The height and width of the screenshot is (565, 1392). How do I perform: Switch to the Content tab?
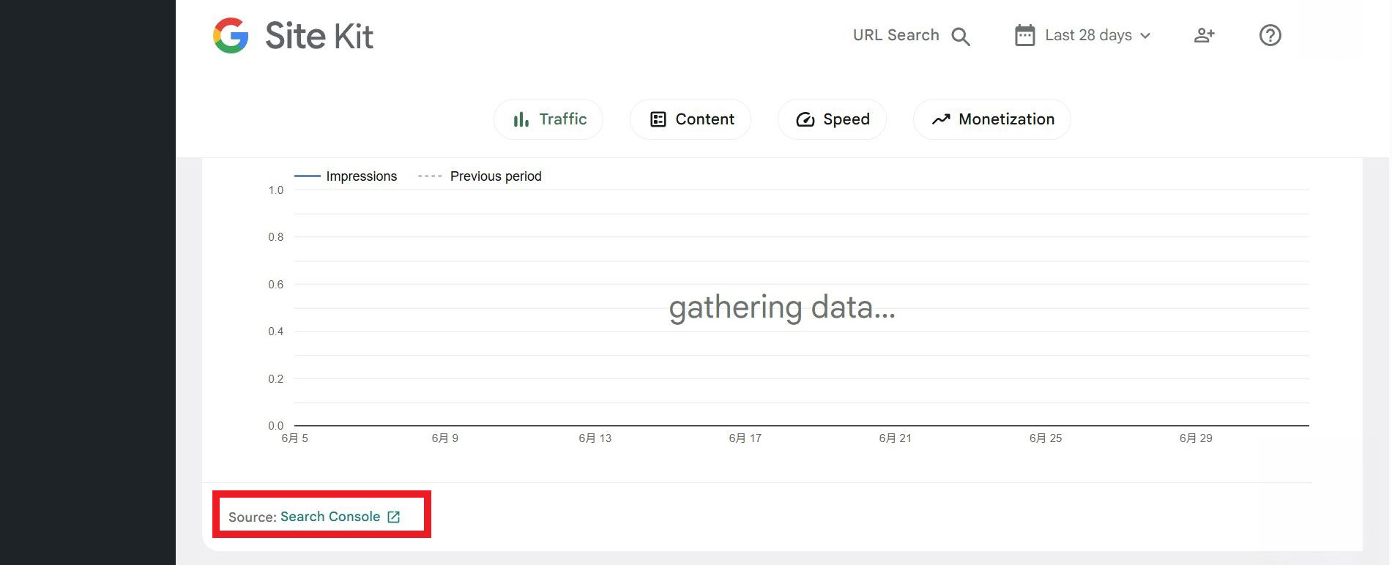pyautogui.click(x=691, y=119)
